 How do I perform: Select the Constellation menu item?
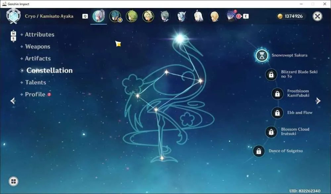[49, 70]
